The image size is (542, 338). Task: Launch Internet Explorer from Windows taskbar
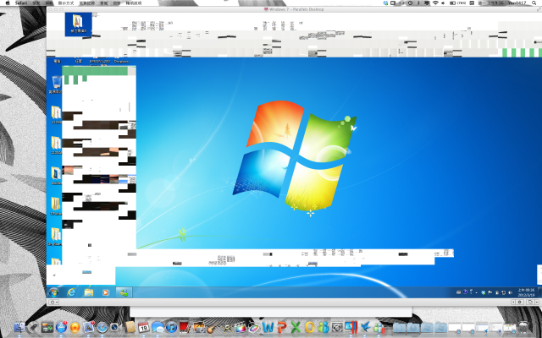71,292
